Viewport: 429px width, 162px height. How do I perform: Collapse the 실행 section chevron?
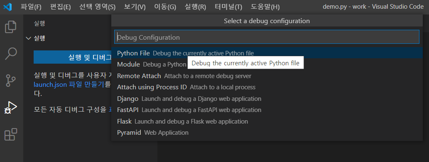tap(28, 38)
